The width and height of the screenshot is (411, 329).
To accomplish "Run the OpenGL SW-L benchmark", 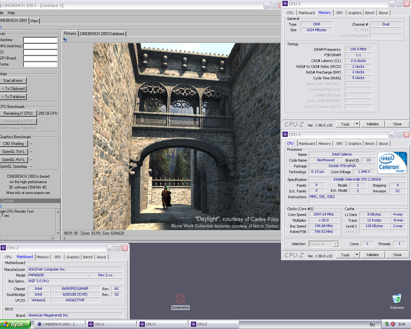I will (13, 152).
